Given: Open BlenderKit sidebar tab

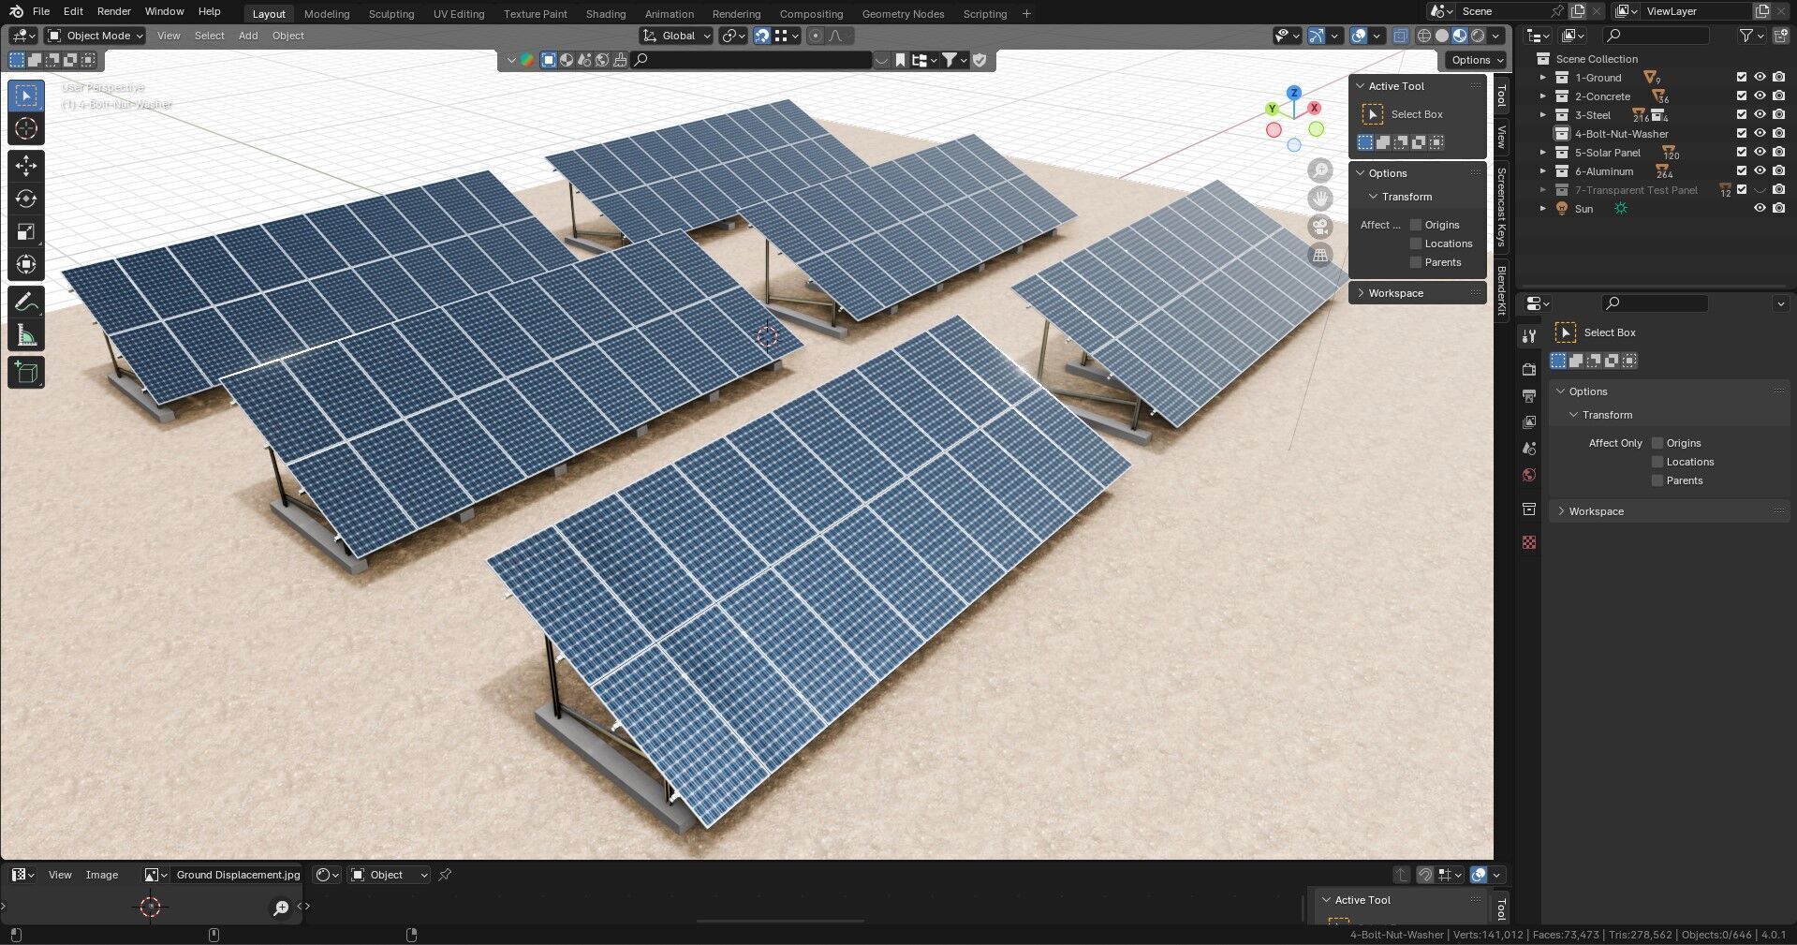Looking at the screenshot, I should tap(1501, 290).
